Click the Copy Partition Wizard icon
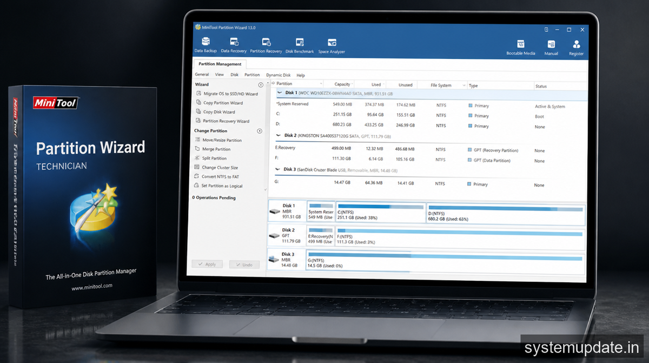Image resolution: width=649 pixels, height=363 pixels. pos(198,103)
